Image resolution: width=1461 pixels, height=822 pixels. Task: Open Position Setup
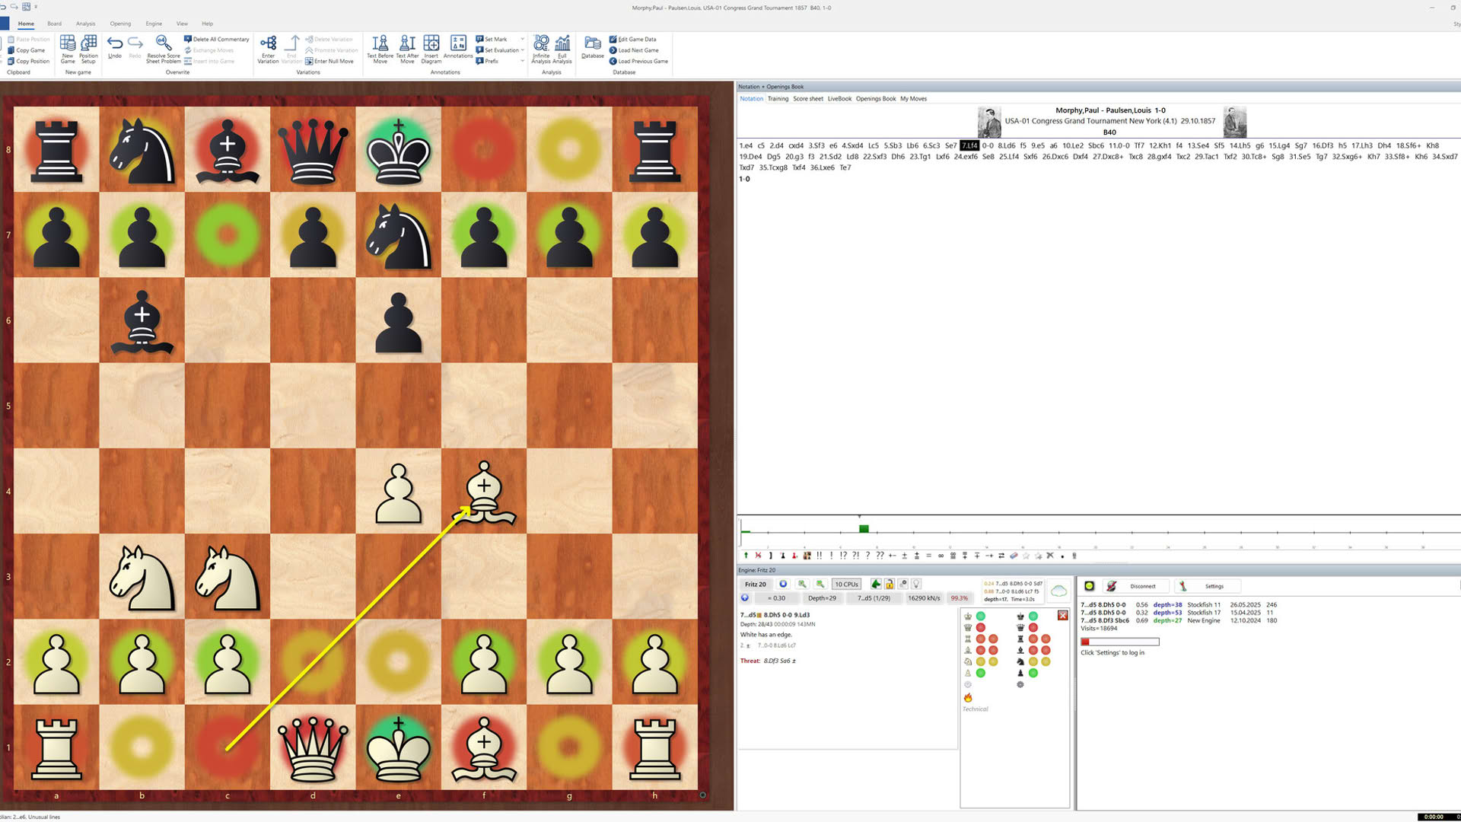(88, 49)
